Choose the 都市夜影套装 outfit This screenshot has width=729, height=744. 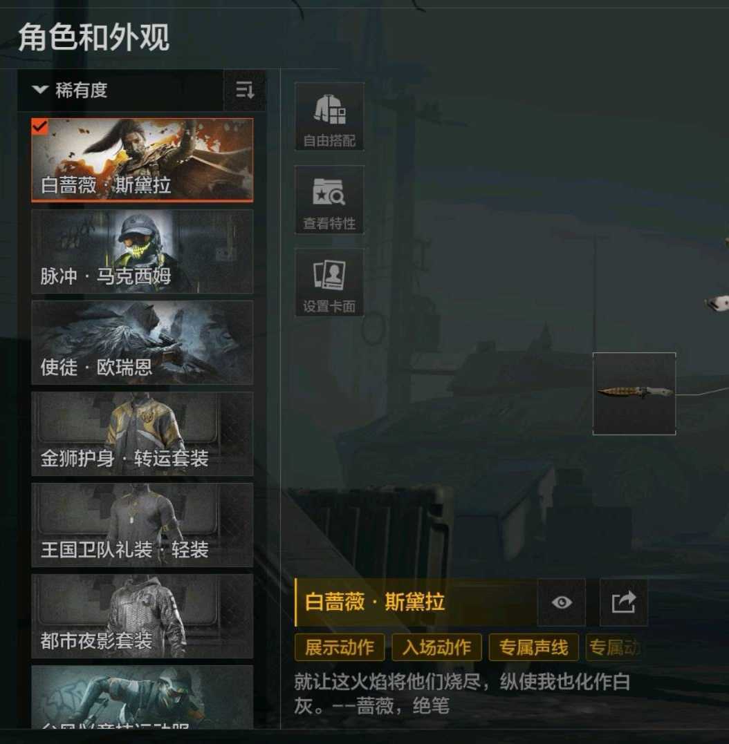click(x=142, y=616)
